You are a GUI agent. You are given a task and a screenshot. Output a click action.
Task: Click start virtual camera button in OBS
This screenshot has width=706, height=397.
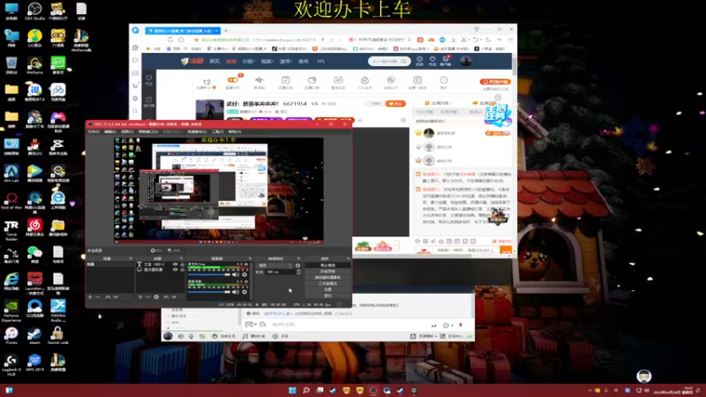pos(327,277)
